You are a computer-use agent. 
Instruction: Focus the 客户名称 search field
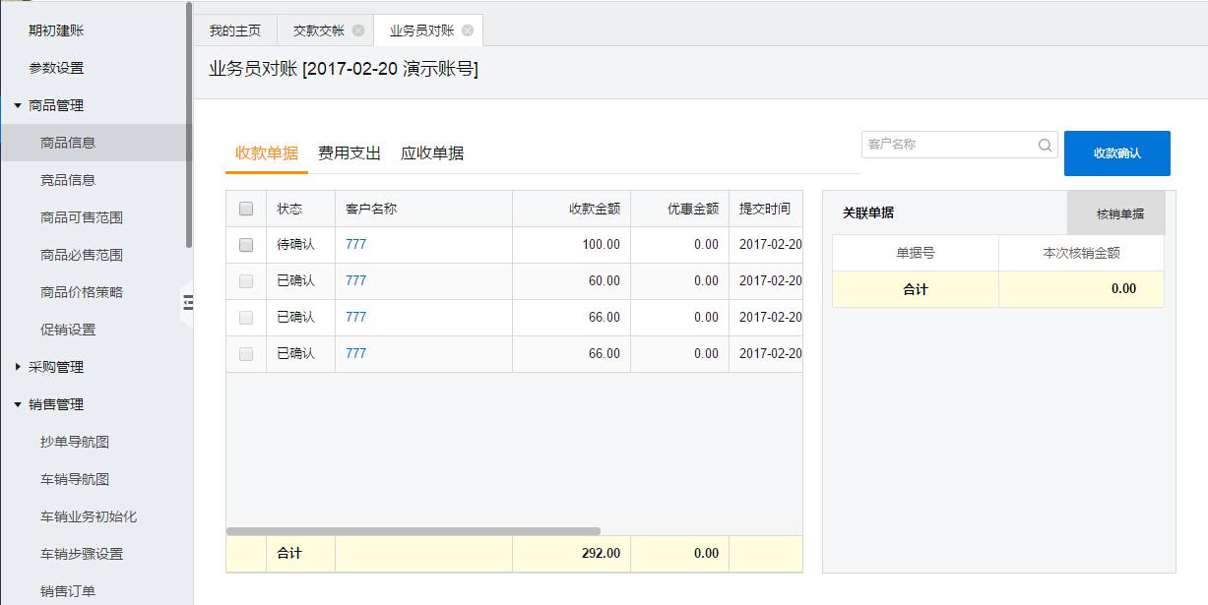[947, 145]
